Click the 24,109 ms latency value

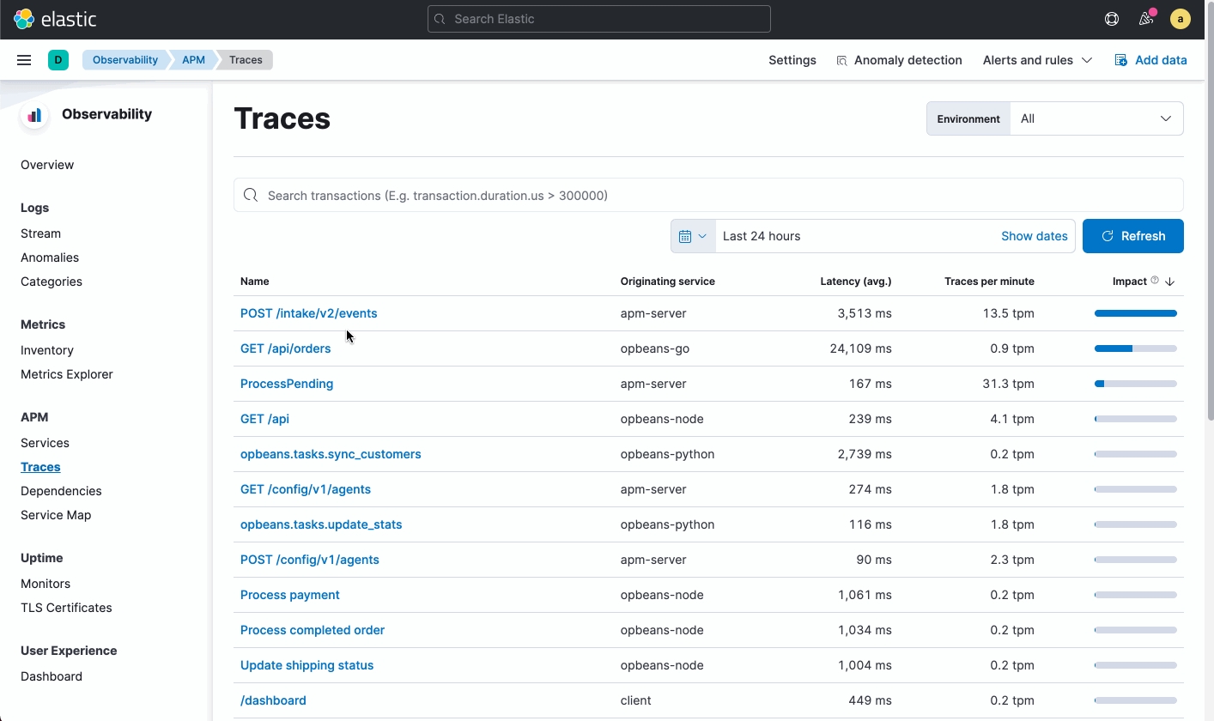[x=860, y=348]
